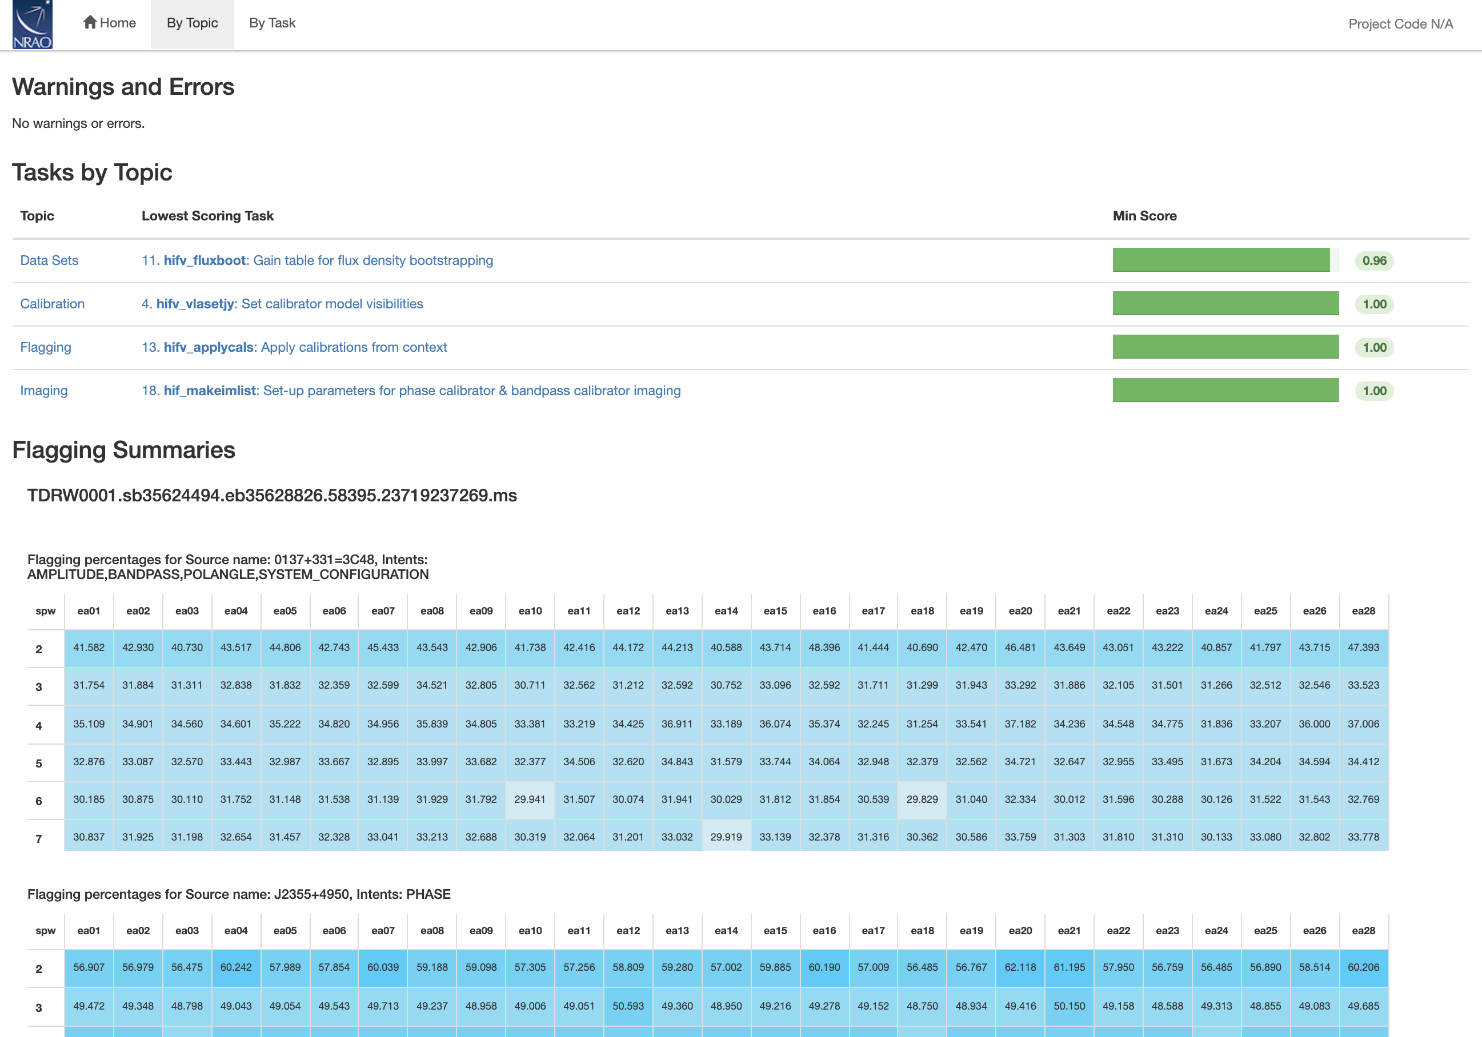Open the Data Sets topic link
Viewport: 1482px width, 1037px height.
tap(49, 260)
